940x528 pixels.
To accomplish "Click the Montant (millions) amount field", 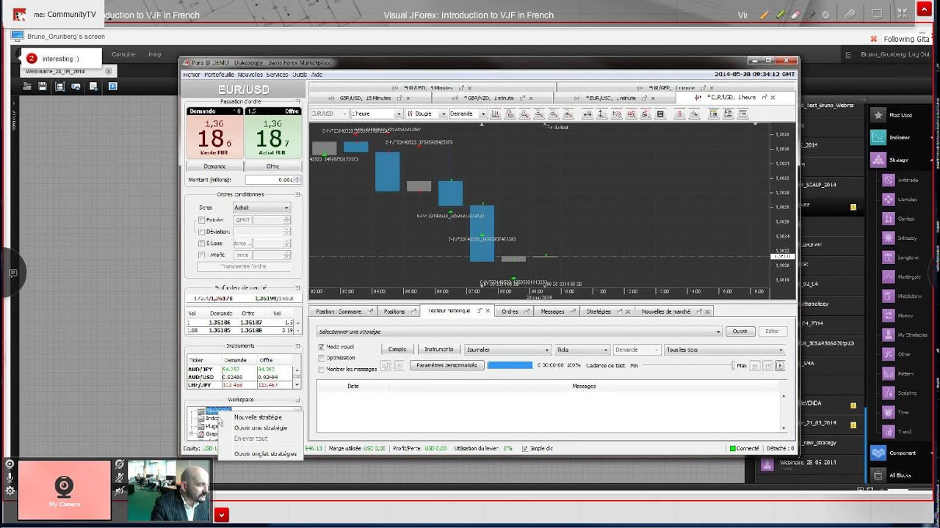I will pyautogui.click(x=270, y=180).
